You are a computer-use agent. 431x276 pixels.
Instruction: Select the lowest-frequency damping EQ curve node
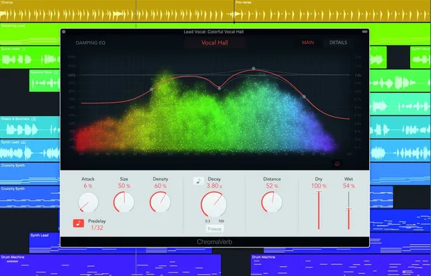pos(152,90)
